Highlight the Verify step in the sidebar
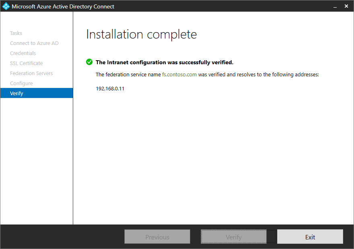This screenshot has height=249, width=354. (x=16, y=93)
